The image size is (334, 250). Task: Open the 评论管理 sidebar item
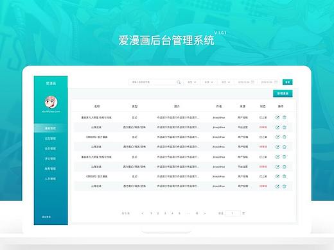51,158
